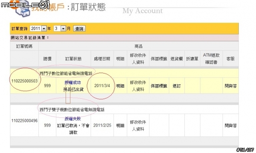256x153 pixels.
Task: Click the 授權成功 status link
Action: [x=73, y=83]
